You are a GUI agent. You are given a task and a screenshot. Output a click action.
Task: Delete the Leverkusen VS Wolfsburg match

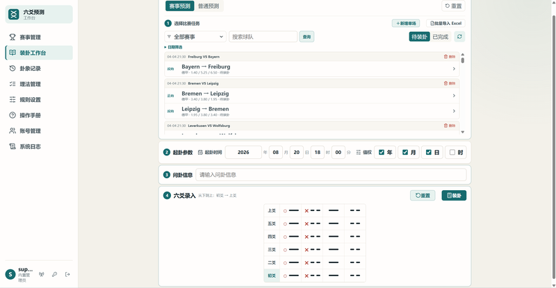point(449,126)
